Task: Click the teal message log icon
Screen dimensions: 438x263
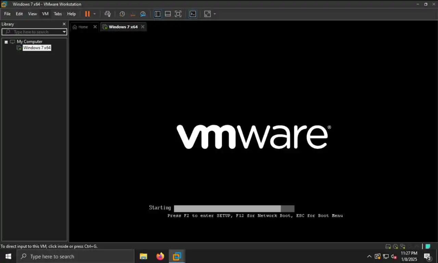Action: pos(428,246)
